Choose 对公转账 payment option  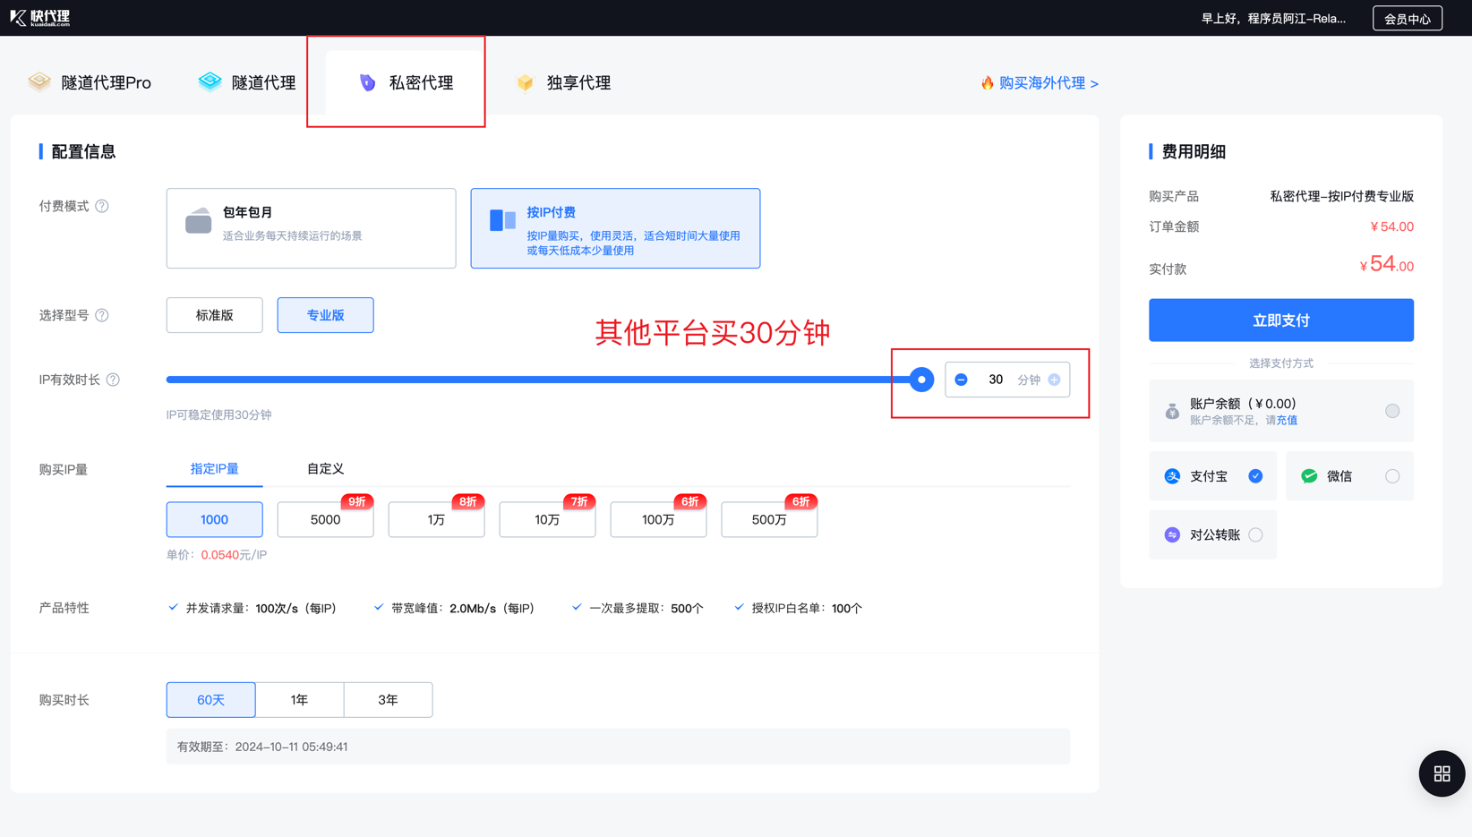(x=1255, y=534)
